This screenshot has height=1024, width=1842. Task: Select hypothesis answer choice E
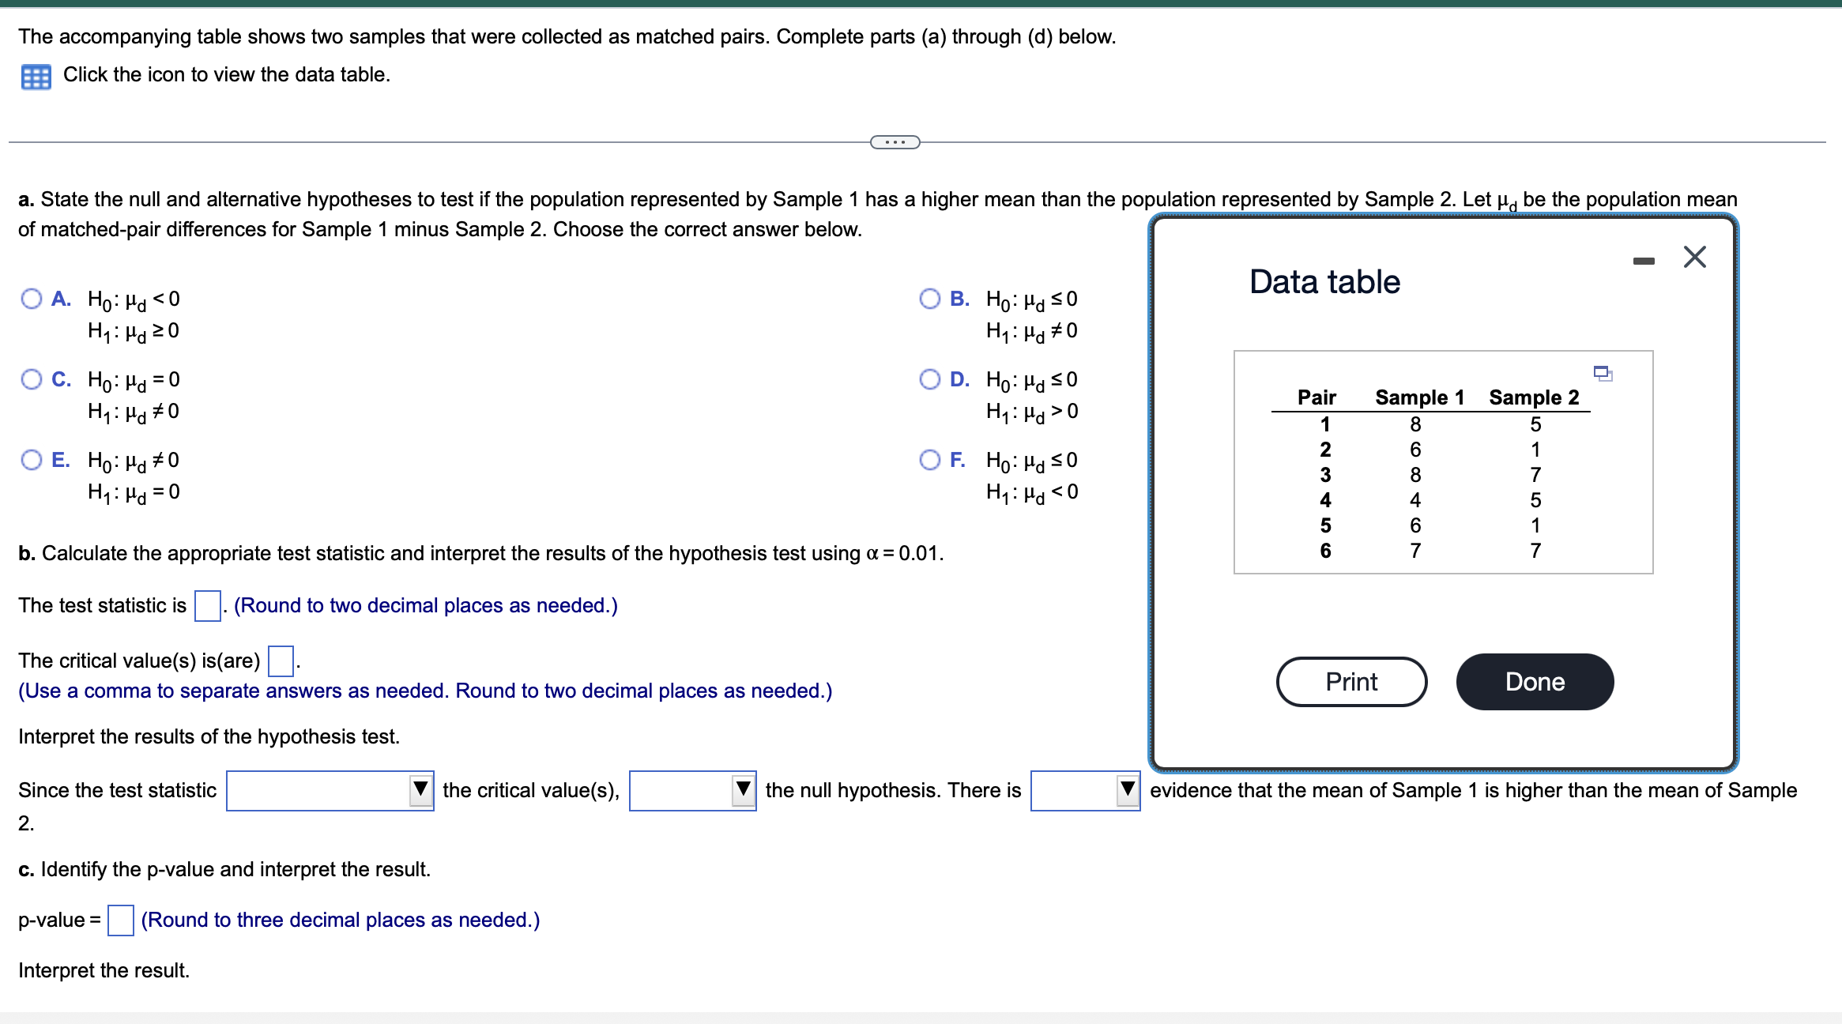(x=32, y=460)
